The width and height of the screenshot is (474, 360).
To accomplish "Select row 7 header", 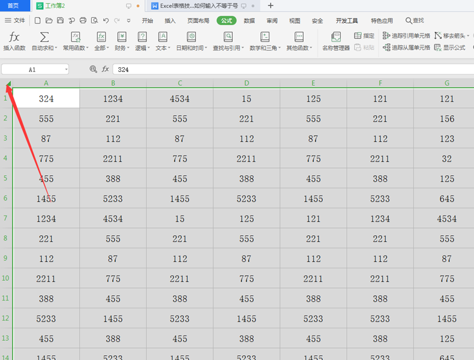I will click(5, 218).
